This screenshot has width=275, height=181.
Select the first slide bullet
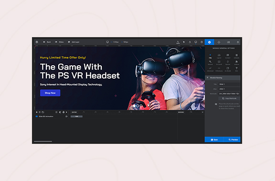pyautogui.click(x=134, y=106)
